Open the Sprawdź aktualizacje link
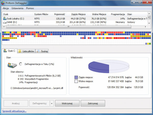Viewport: 153px width, 115px height. (x=14, y=111)
